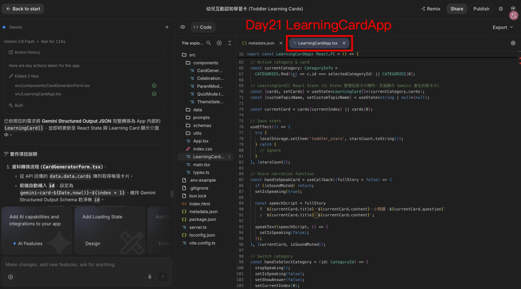Click the user avatar icon
The height and width of the screenshot is (289, 521).
[x=514, y=15]
